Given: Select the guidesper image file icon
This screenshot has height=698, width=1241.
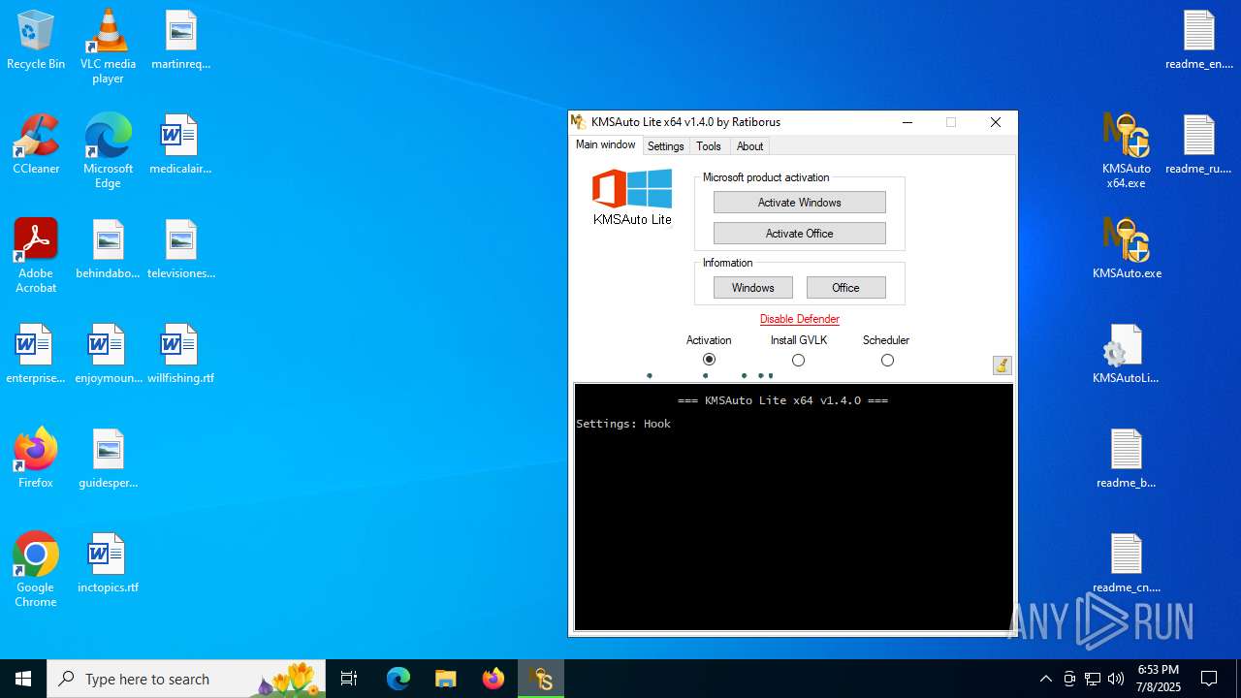Looking at the screenshot, I should click(x=108, y=460).
